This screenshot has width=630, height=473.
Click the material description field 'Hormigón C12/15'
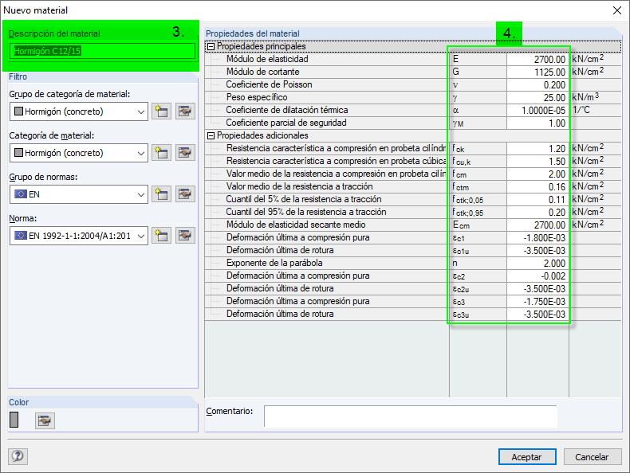(102, 51)
